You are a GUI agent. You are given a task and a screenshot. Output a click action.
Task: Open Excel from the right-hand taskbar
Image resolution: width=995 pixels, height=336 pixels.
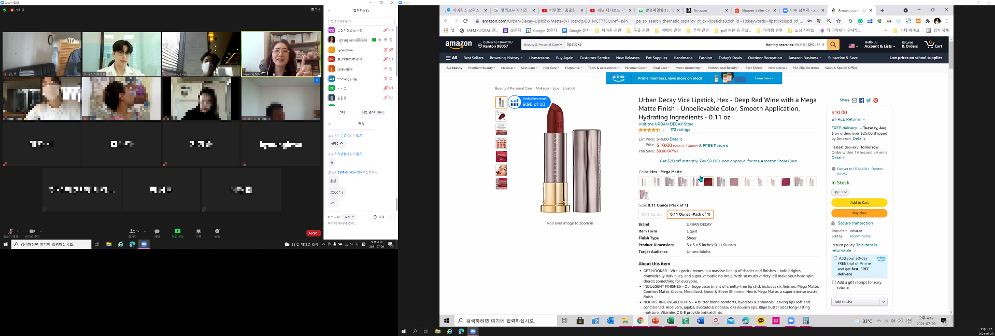pos(671,321)
